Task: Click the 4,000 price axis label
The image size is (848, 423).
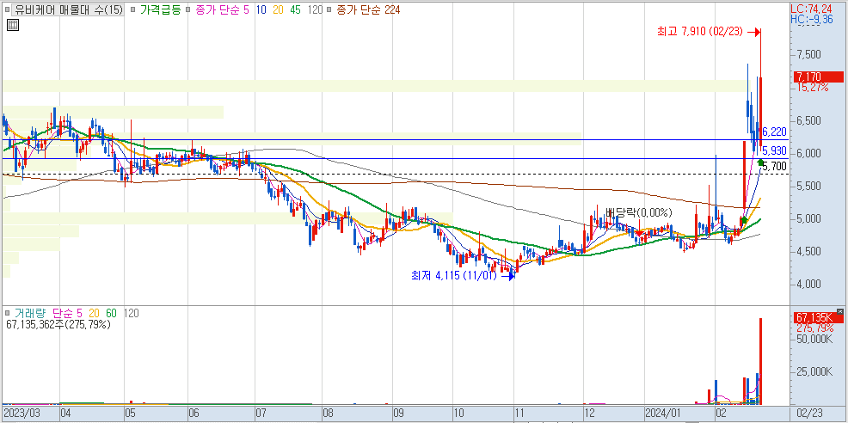Action: [808, 285]
